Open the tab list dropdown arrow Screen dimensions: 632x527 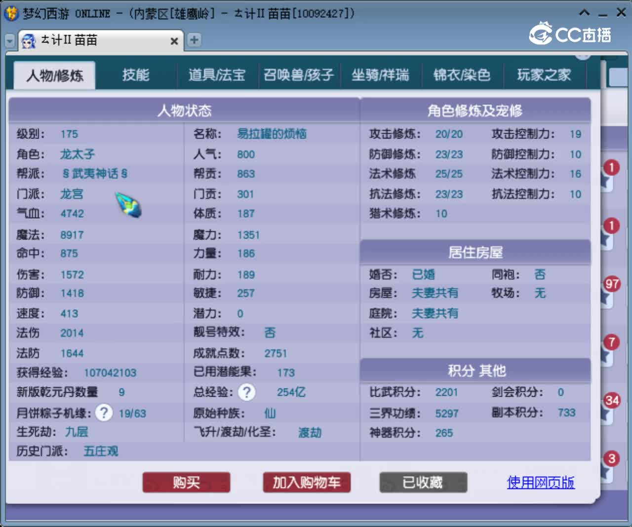coord(10,41)
